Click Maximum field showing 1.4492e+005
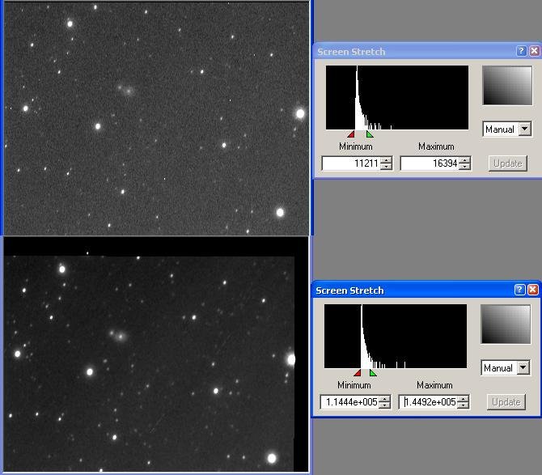 click(428, 402)
